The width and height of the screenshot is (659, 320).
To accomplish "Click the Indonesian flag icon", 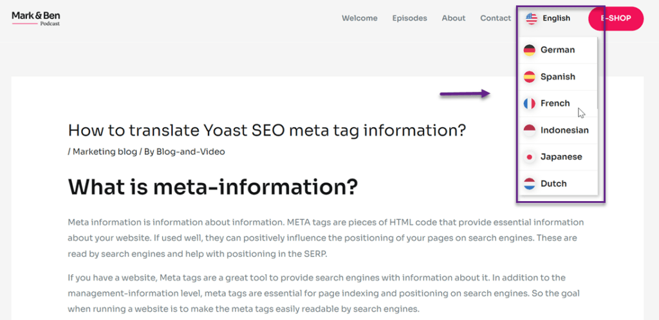I will 529,130.
